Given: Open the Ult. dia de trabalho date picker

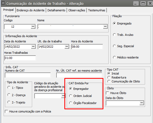Looking at the screenshot, I should [67, 47].
